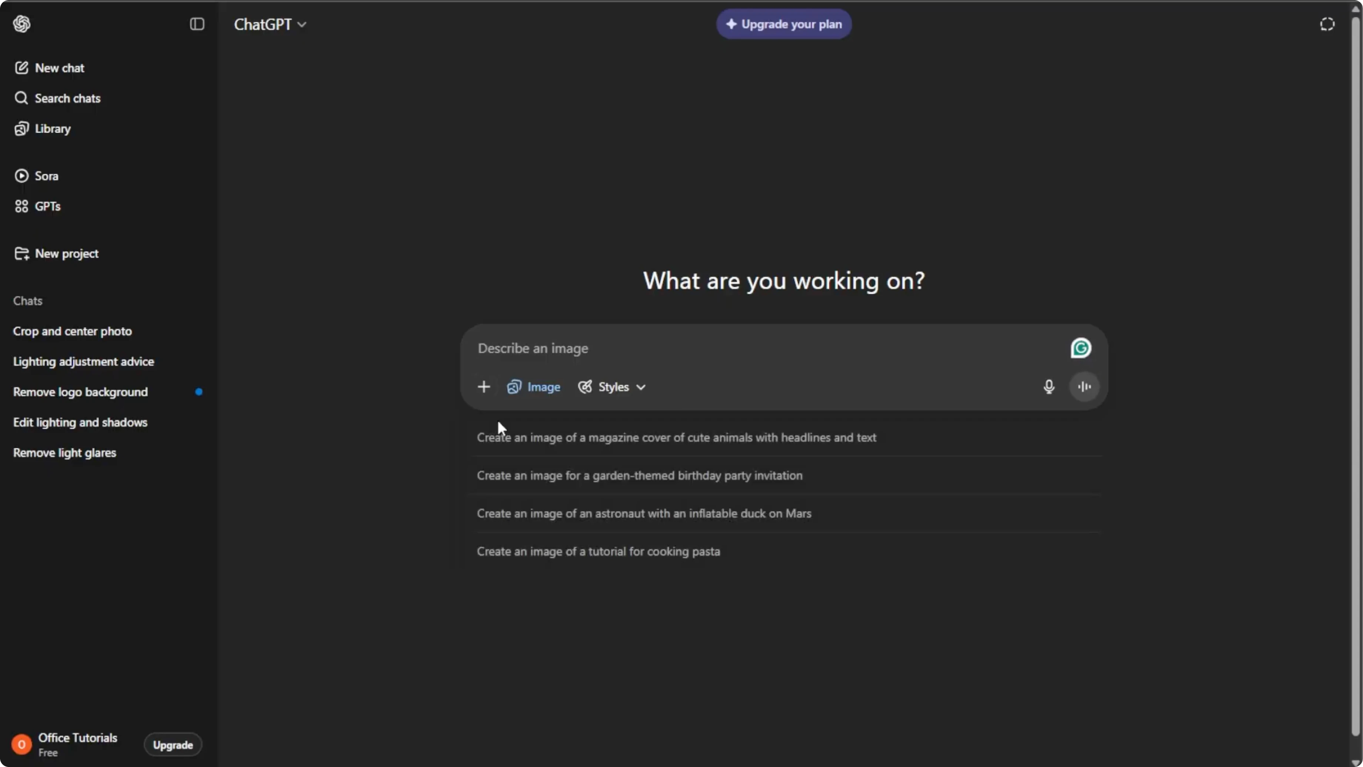Viewport: 1363px width, 767px height.
Task: Browse GPTs label in the sidebar
Action: (48, 206)
